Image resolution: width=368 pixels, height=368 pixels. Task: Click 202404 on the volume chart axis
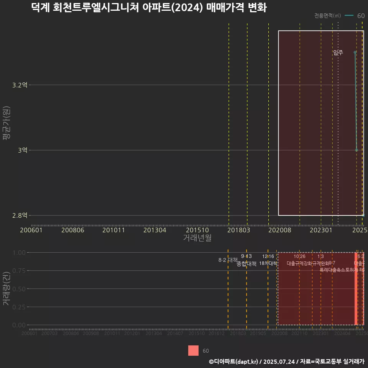click(342, 333)
